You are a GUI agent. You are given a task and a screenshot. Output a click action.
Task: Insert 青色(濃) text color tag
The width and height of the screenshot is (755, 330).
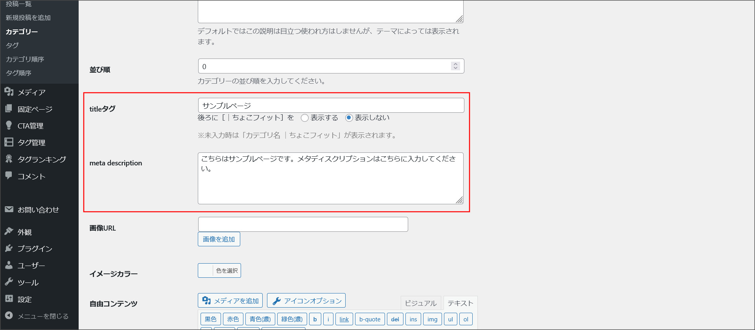click(260, 319)
